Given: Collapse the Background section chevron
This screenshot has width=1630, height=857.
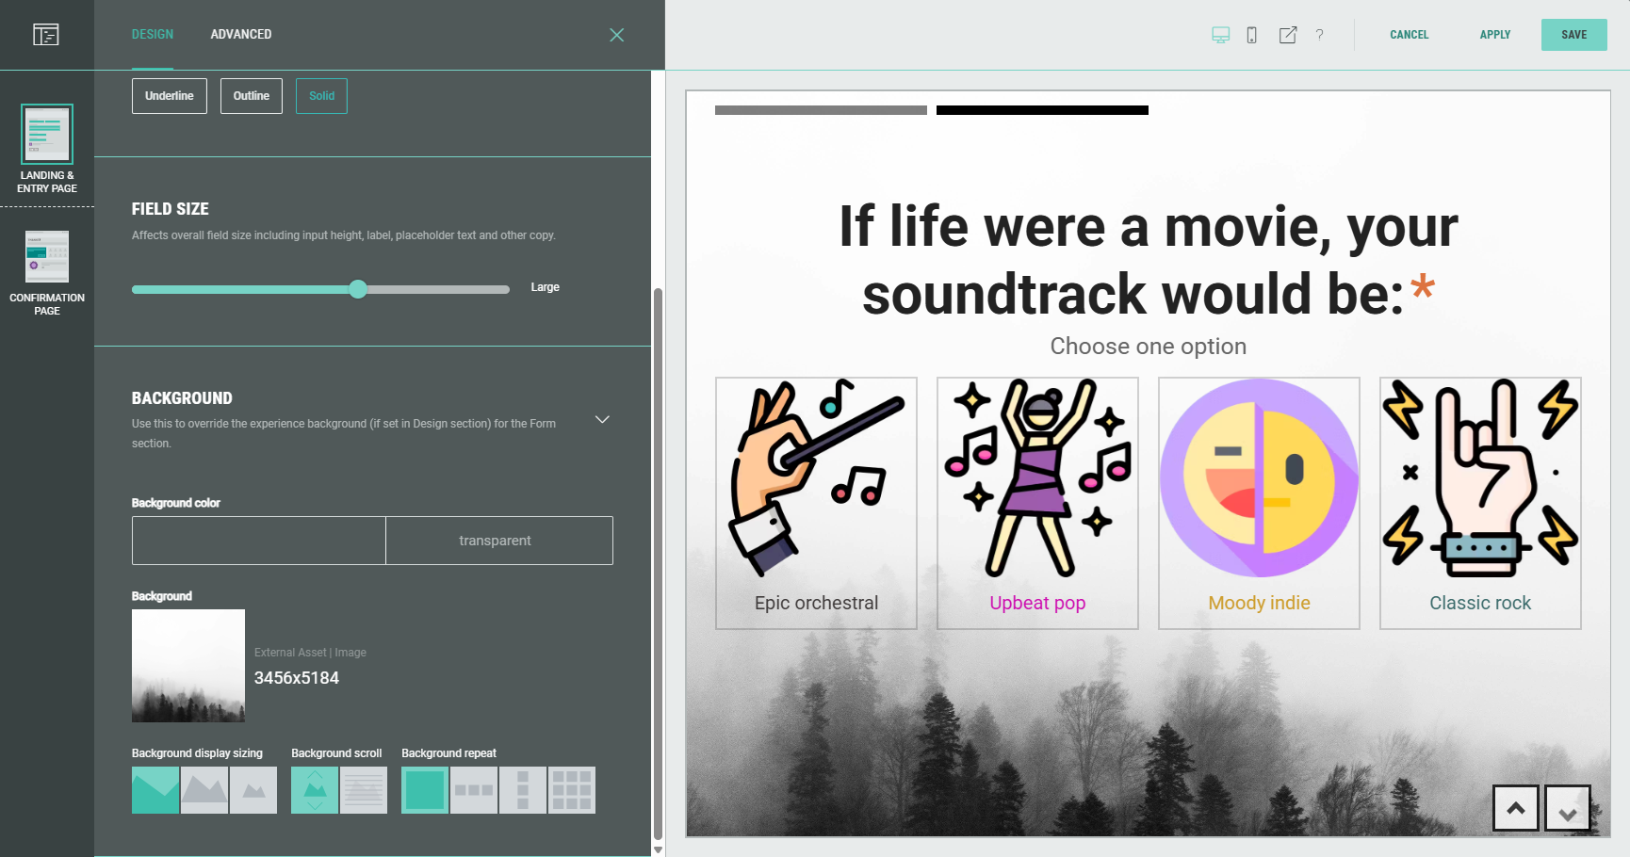Looking at the screenshot, I should [x=602, y=419].
